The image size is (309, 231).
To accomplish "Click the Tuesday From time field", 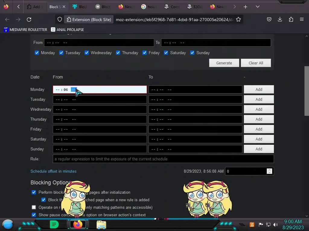I will click(100, 99).
